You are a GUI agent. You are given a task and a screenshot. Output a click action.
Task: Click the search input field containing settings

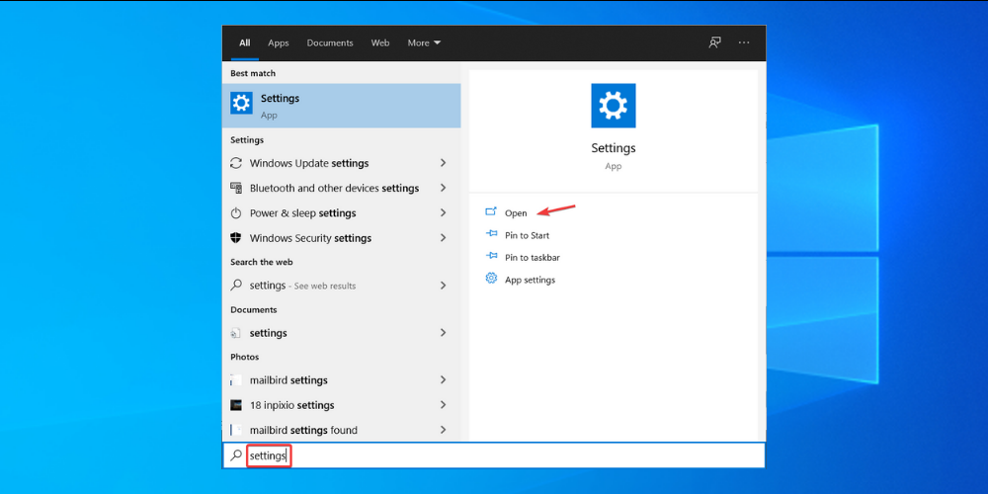(x=493, y=454)
